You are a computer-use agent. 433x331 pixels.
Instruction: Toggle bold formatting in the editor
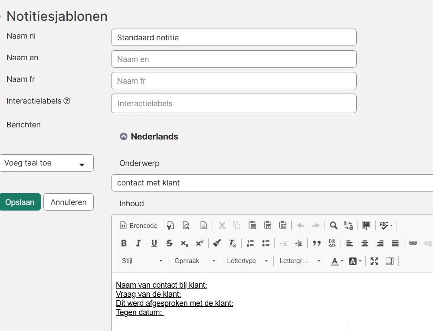point(124,243)
